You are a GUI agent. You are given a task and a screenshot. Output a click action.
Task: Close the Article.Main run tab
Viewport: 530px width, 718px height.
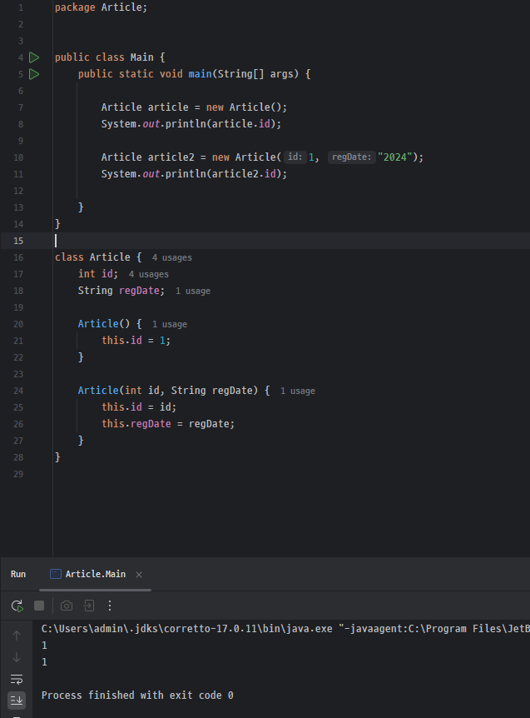[139, 574]
